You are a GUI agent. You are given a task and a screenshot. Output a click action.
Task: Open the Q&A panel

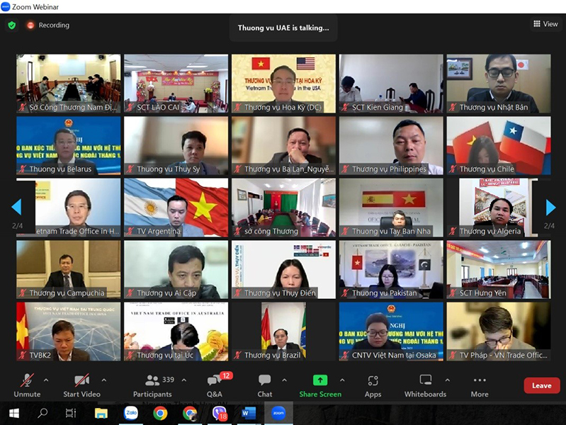[214, 385]
